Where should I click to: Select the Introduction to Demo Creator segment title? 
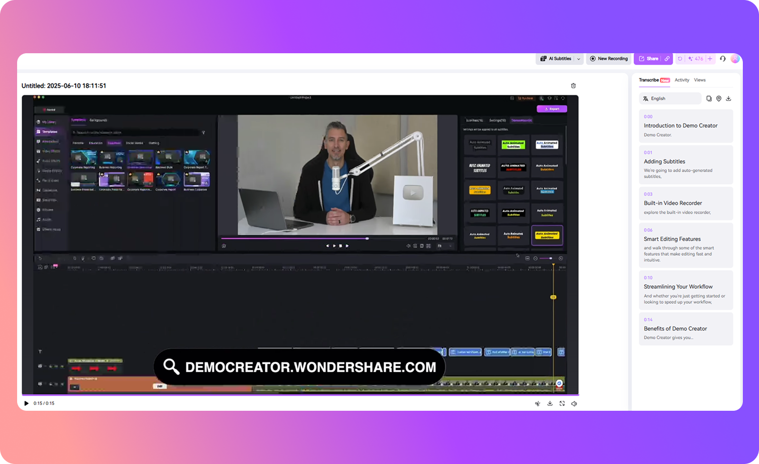681,126
